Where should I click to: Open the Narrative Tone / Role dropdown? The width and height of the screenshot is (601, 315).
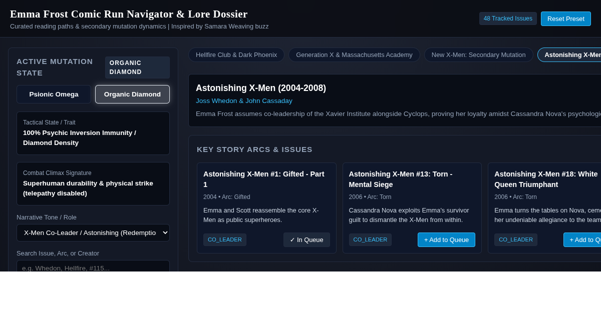[93, 232]
